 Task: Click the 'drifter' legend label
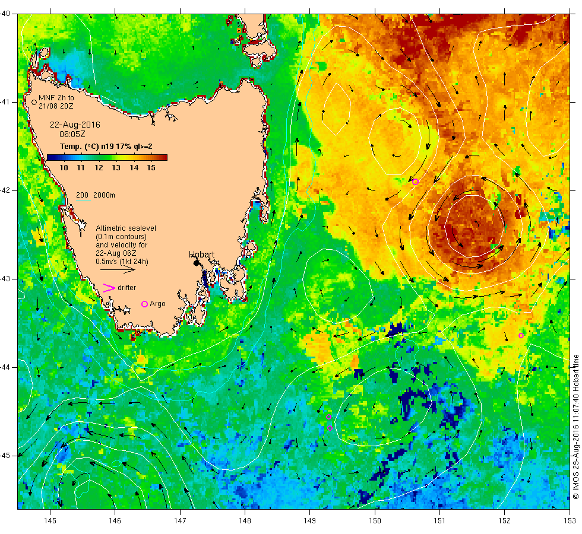coord(127,288)
